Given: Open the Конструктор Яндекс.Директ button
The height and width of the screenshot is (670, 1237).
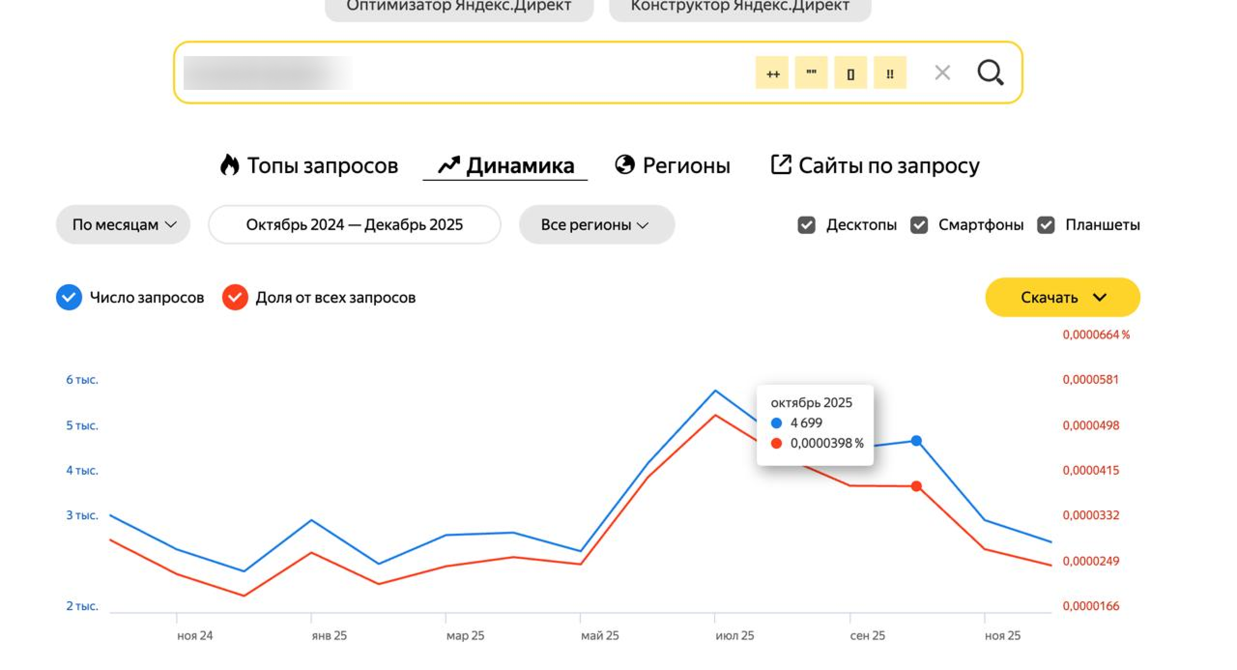Looking at the screenshot, I should 740,7.
